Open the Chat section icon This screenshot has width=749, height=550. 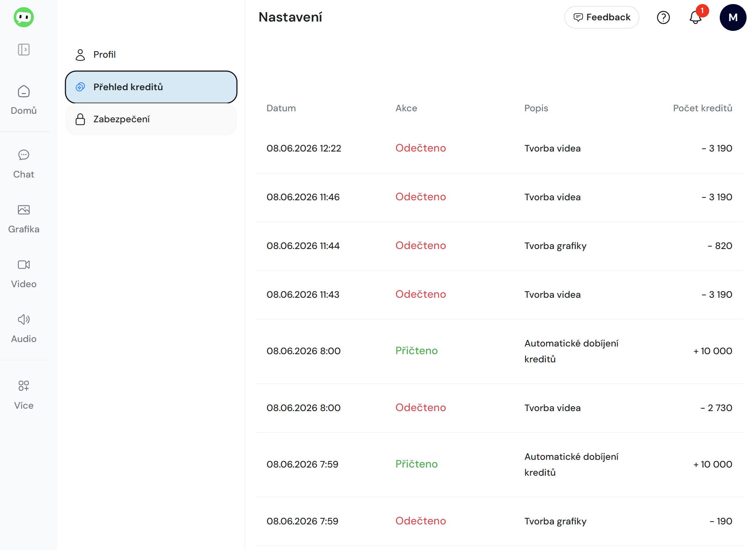24,155
